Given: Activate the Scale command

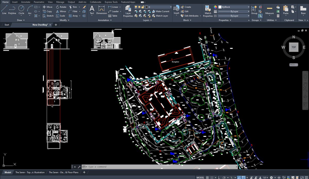Looking at the screenshot, I should coord(61,16).
